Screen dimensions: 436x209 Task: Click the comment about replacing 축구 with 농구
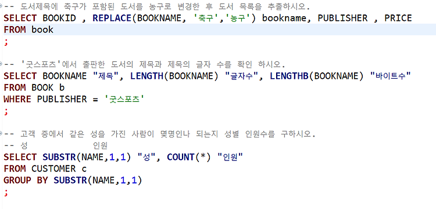click(x=157, y=6)
